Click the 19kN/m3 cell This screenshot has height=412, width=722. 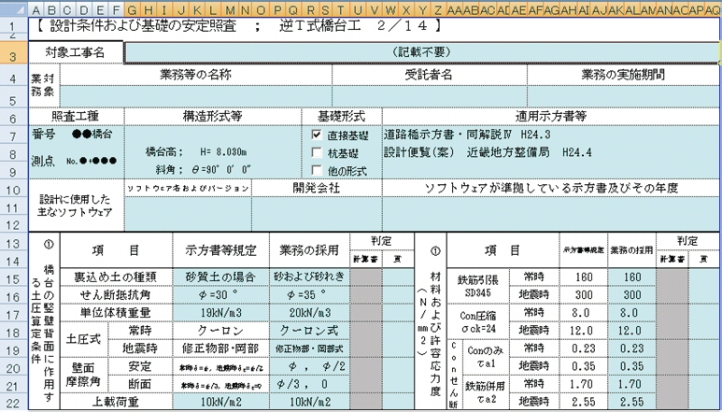pos(220,313)
